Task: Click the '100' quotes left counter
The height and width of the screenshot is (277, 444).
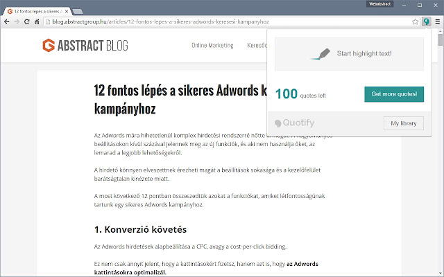Action: pyautogui.click(x=287, y=94)
